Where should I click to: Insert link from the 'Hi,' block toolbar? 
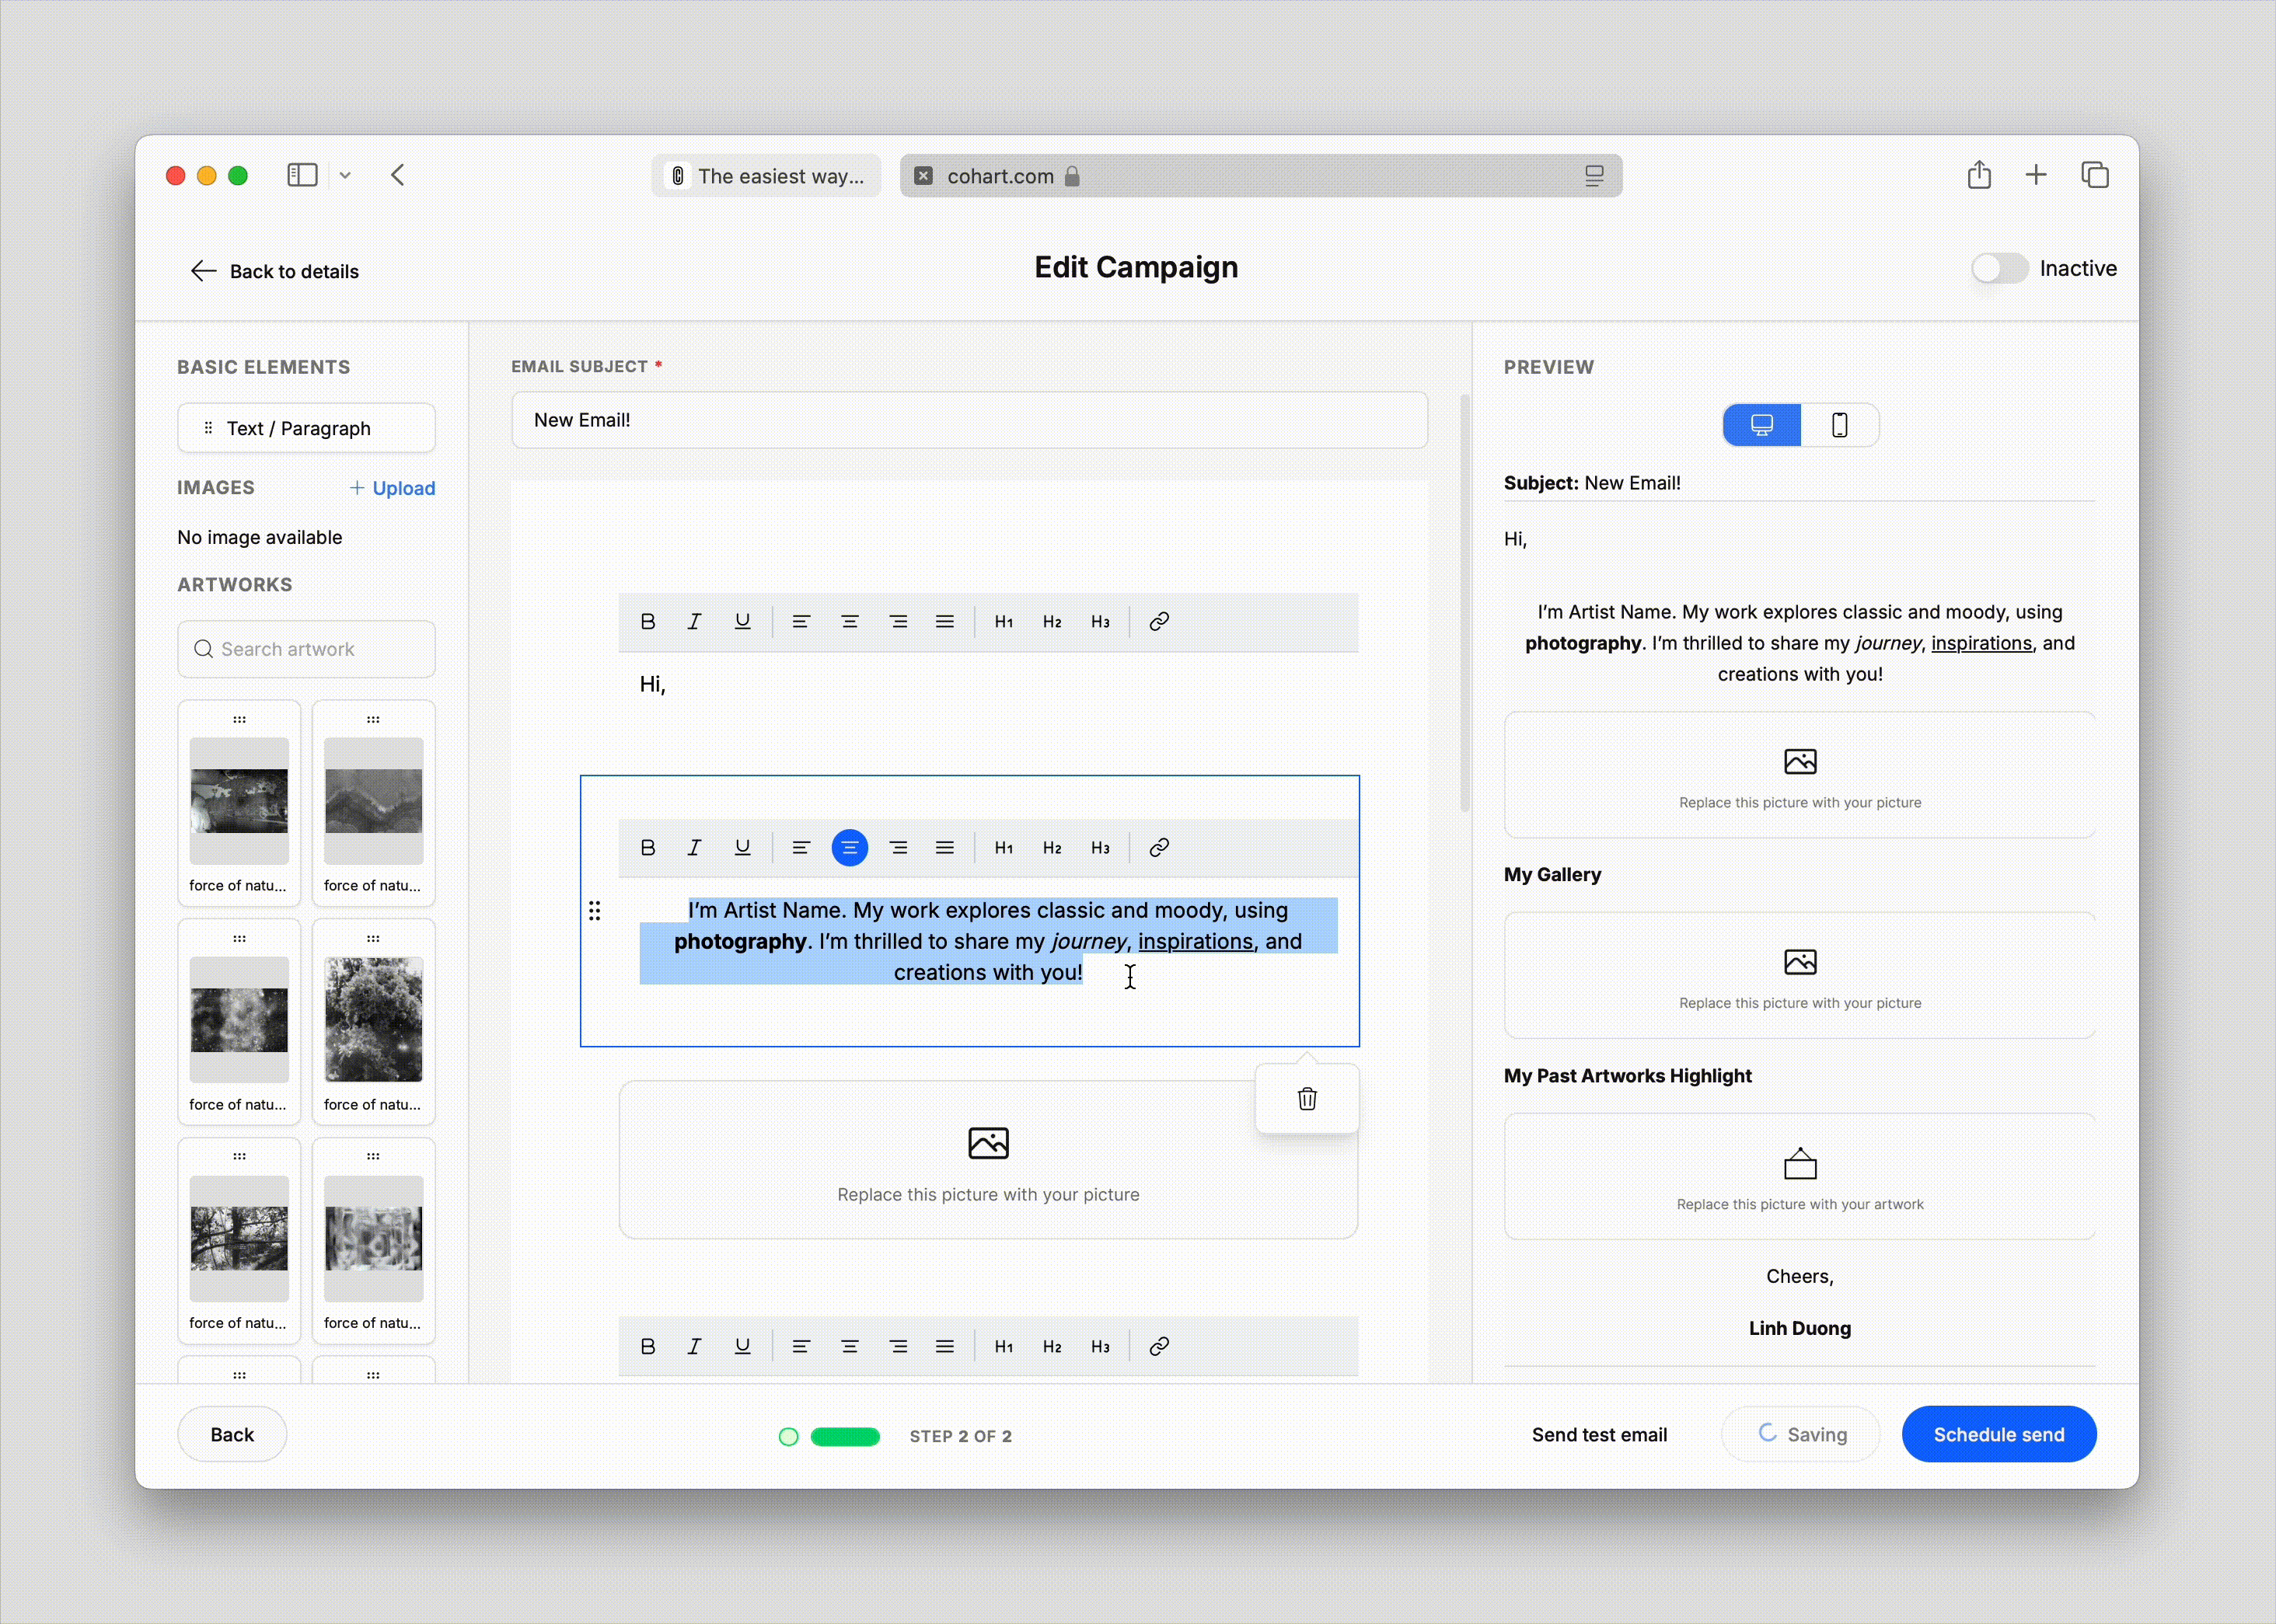pos(1160,622)
